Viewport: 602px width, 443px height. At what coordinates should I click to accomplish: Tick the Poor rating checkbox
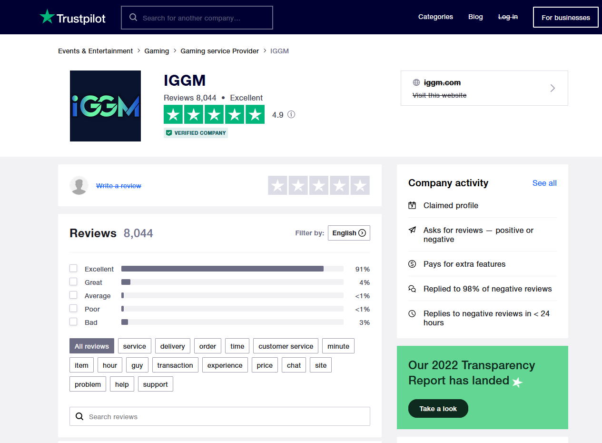point(73,308)
